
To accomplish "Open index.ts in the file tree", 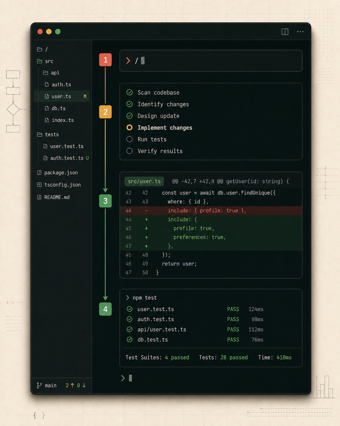I will 63,120.
